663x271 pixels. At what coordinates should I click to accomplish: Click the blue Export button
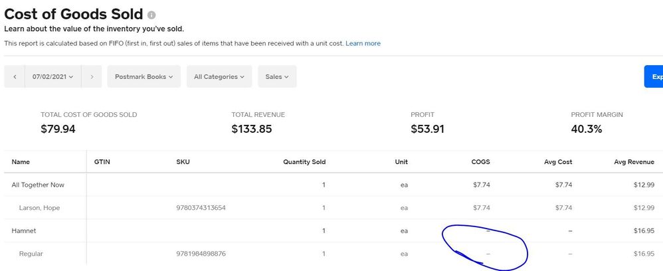654,76
